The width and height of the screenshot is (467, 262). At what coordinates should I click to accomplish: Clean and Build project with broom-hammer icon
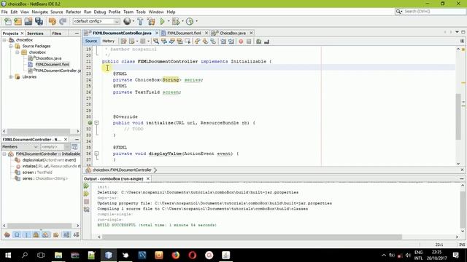(151, 21)
